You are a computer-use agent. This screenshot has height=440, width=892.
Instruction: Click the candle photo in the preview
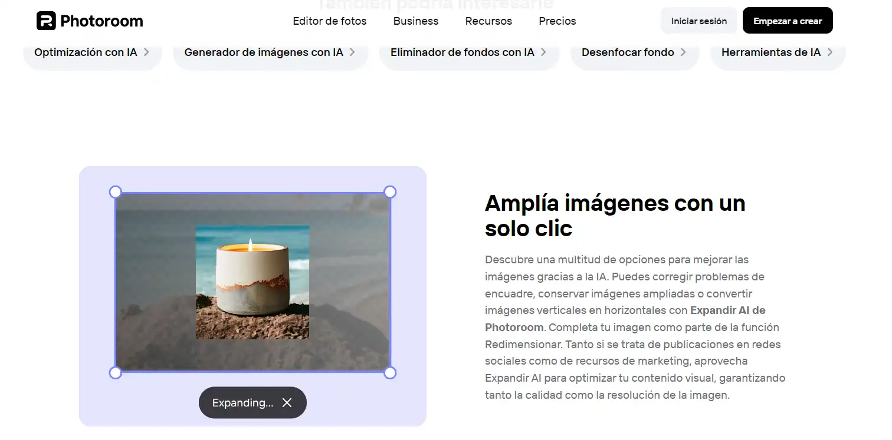(x=252, y=282)
